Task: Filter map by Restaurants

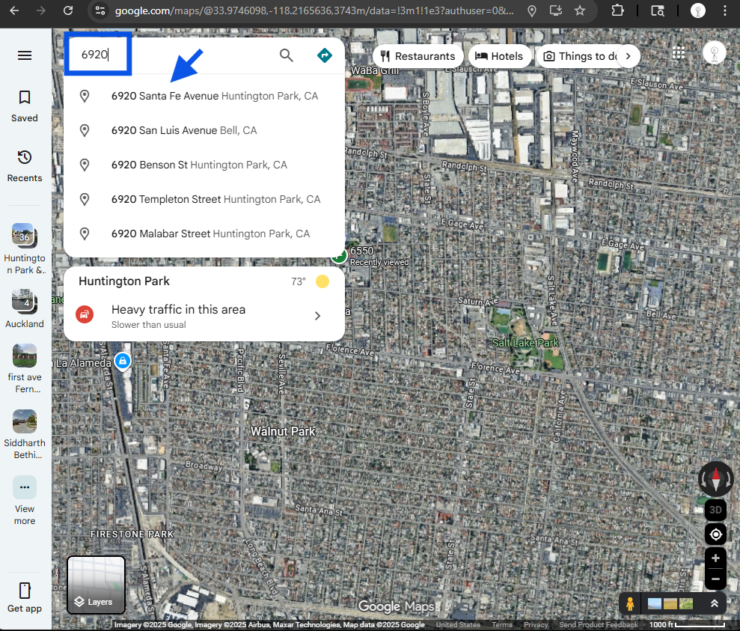Action: coord(418,56)
